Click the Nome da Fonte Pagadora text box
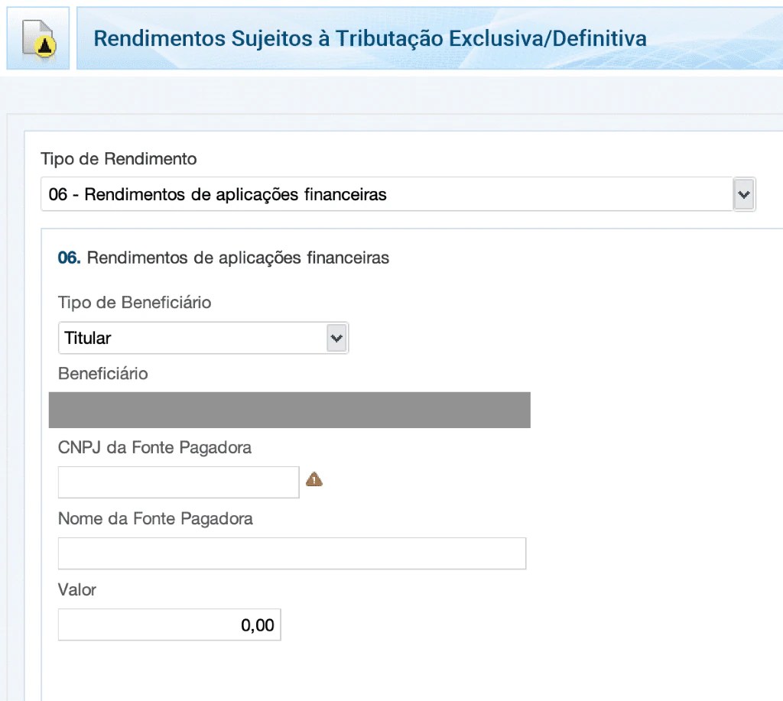Image resolution: width=783 pixels, height=701 pixels. pyautogui.click(x=291, y=553)
